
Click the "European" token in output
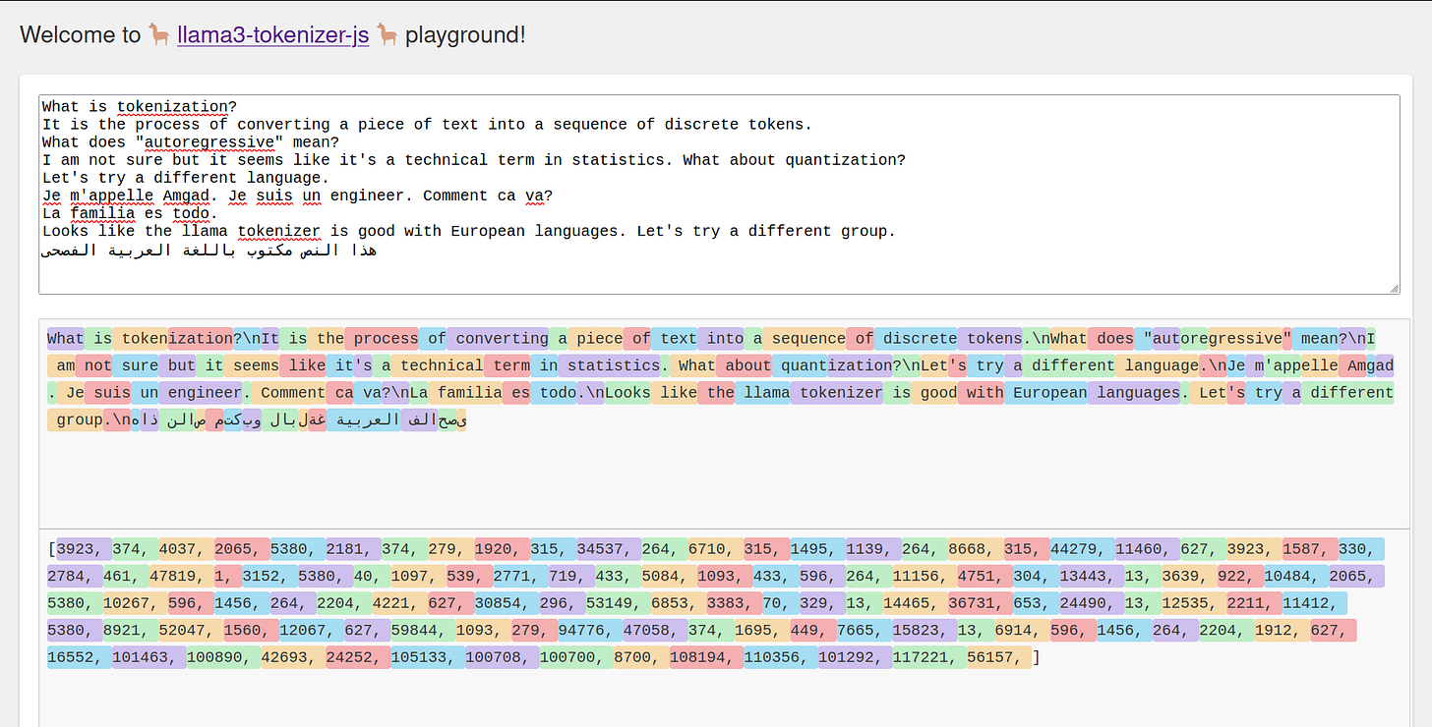click(1046, 393)
